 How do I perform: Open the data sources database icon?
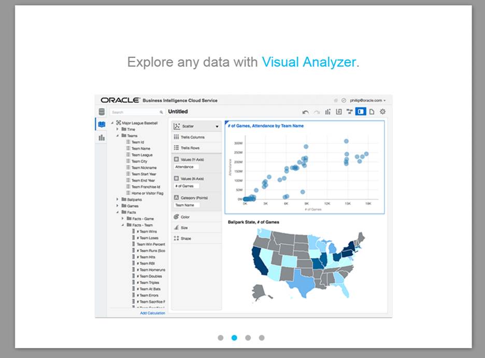(102, 112)
